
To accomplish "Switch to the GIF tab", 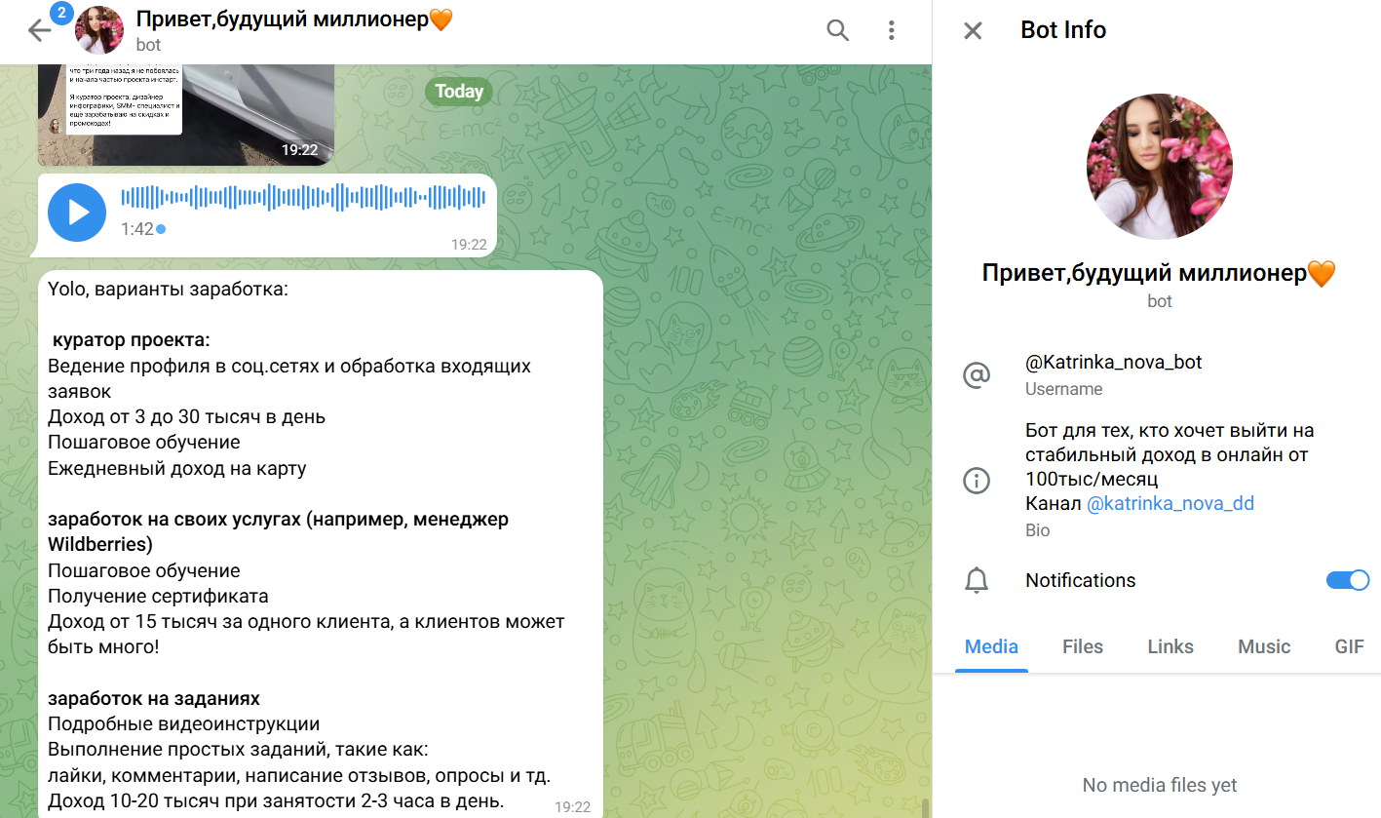I will point(1350,646).
